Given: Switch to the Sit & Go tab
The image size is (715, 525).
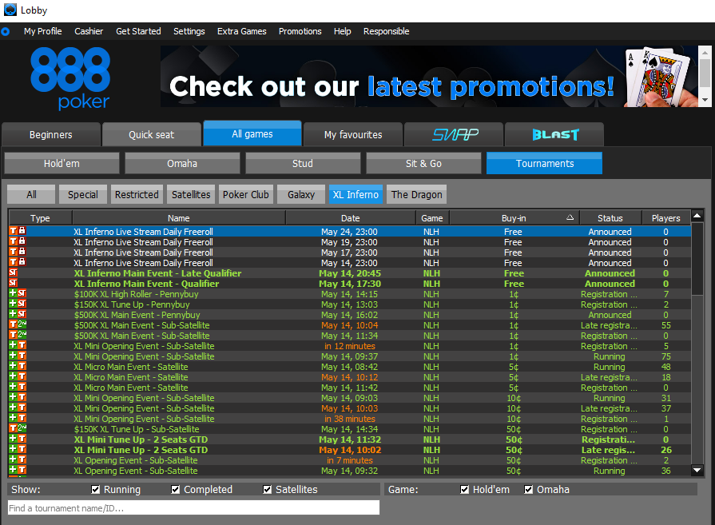Looking at the screenshot, I should (423, 164).
